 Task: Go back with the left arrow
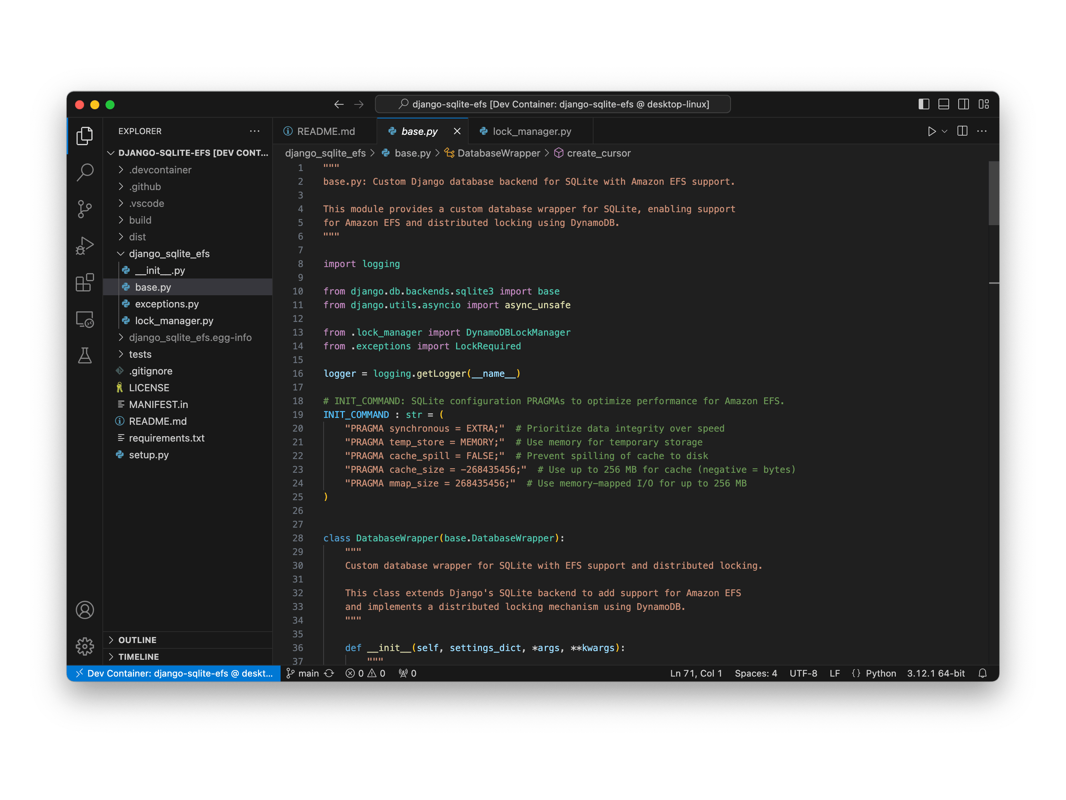(339, 104)
